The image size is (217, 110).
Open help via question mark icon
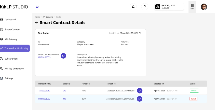pyautogui.click(x=145, y=7)
